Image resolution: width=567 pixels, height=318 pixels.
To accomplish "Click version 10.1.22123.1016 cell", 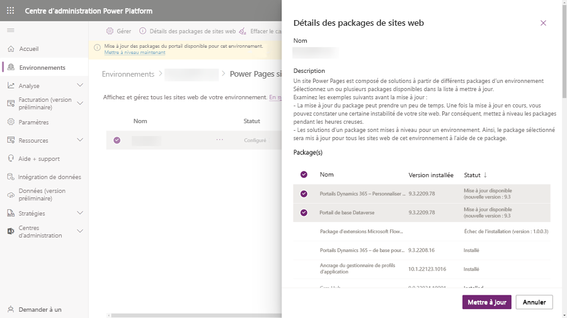I will (x=427, y=269).
